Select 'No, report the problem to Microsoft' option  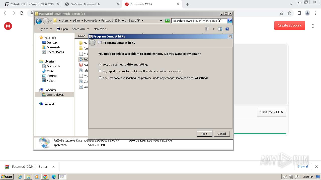point(100,71)
